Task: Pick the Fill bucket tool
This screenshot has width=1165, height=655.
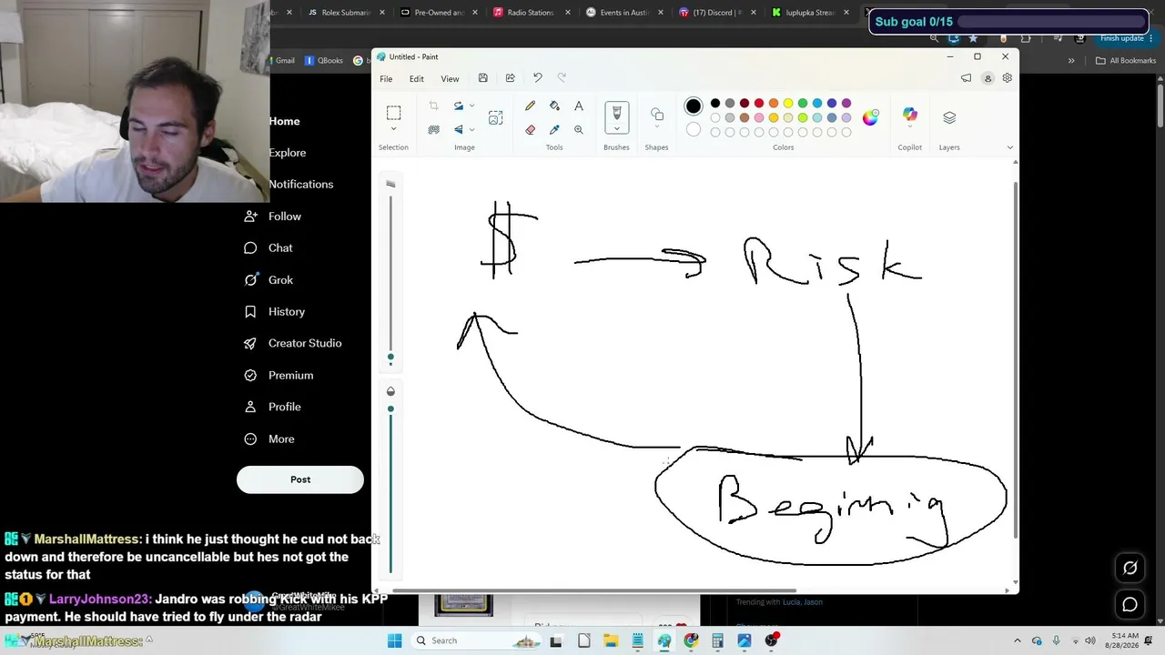Action: pyautogui.click(x=554, y=106)
